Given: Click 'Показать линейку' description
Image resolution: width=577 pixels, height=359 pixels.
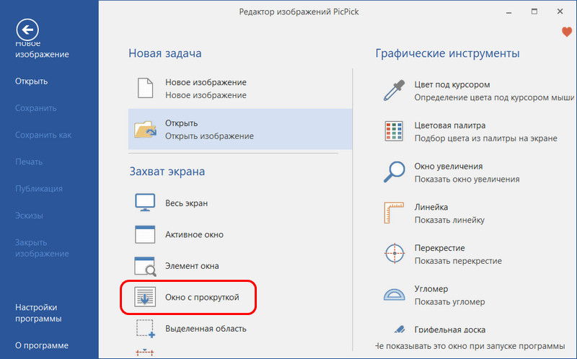Looking at the screenshot, I should (449, 220).
